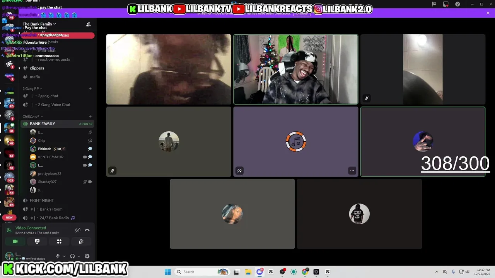Dismiss the streamer mode banner
The height and width of the screenshot is (278, 495).
(x=488, y=13)
